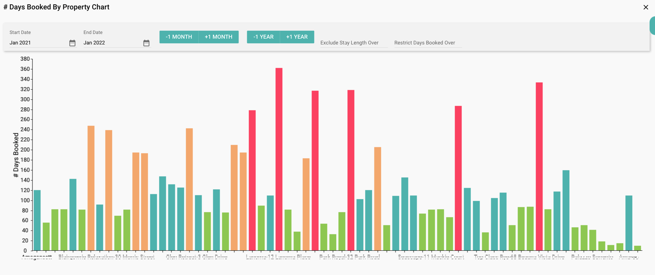Screen dimensions: 655x275
Task: Focus the Exclude Stay Length Over field
Action: click(x=354, y=43)
